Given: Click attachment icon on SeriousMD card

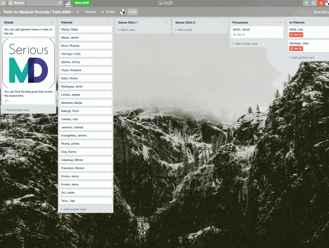Looking at the screenshot, I should tap(6, 101).
